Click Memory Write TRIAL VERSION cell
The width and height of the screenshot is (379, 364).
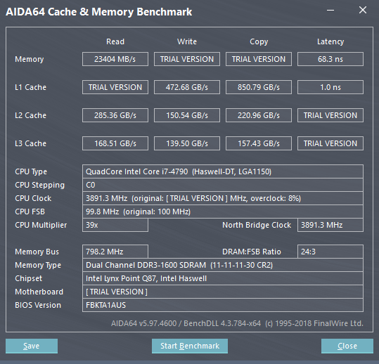pyautogui.click(x=187, y=59)
